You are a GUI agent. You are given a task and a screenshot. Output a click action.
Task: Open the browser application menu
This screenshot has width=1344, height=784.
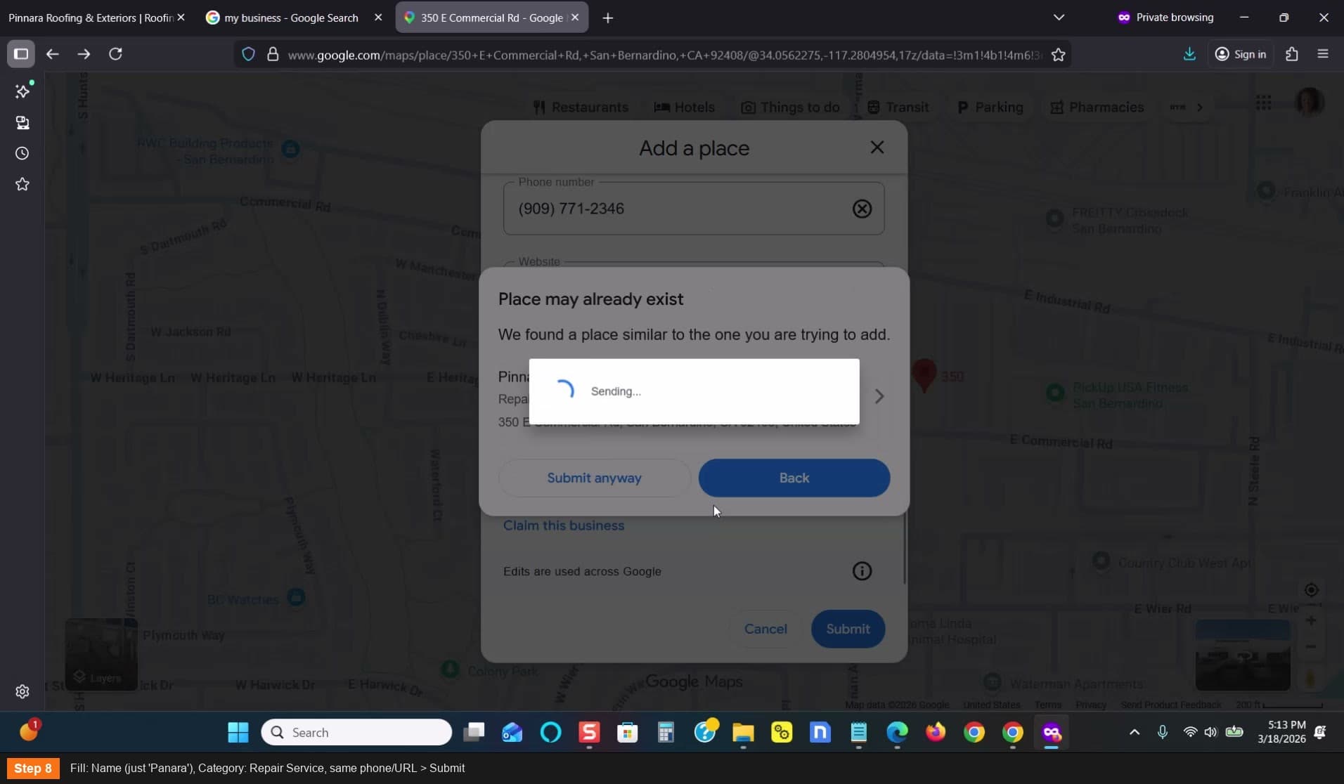(x=1323, y=54)
